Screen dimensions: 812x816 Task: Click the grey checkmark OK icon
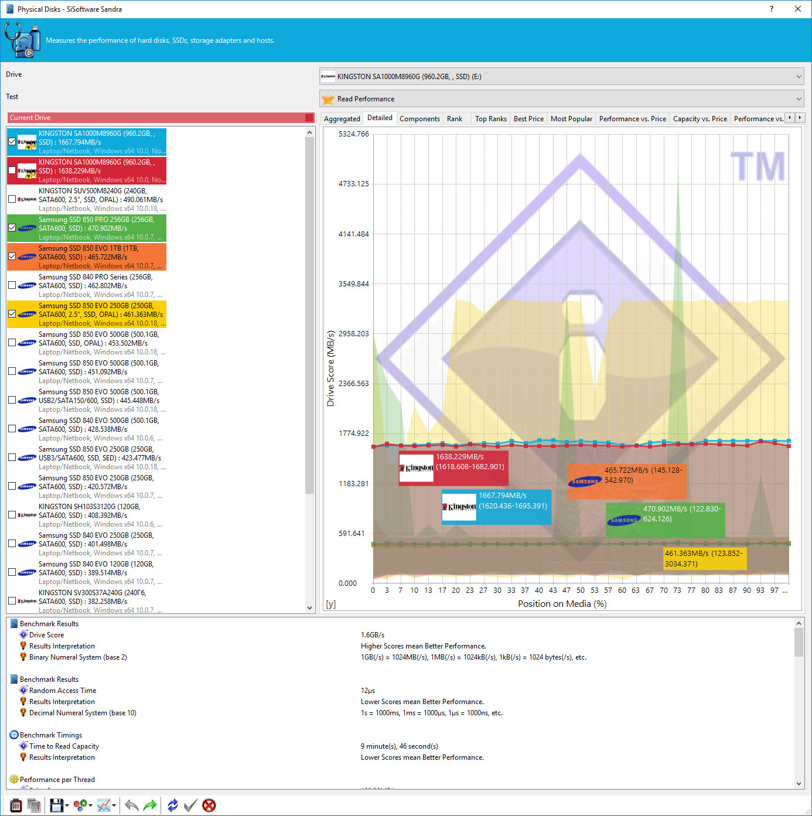(x=190, y=805)
